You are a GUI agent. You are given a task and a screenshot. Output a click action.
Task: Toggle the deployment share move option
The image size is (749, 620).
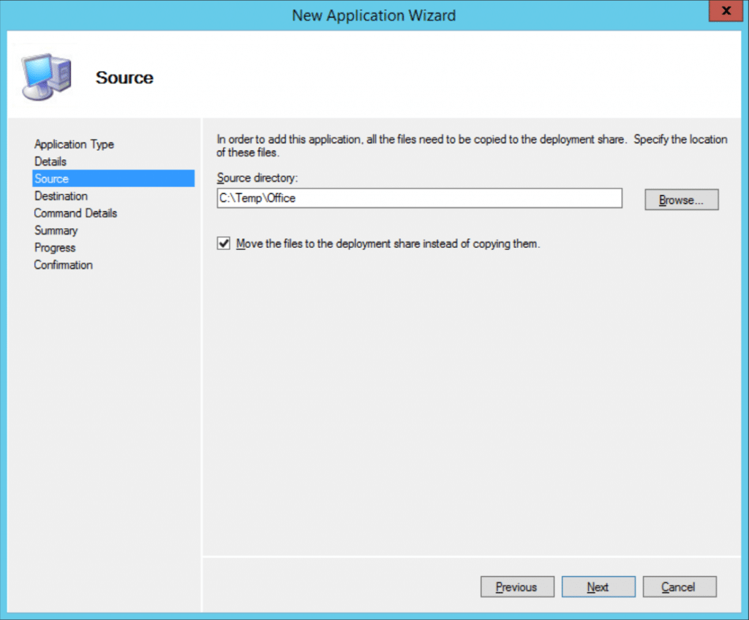coord(224,243)
